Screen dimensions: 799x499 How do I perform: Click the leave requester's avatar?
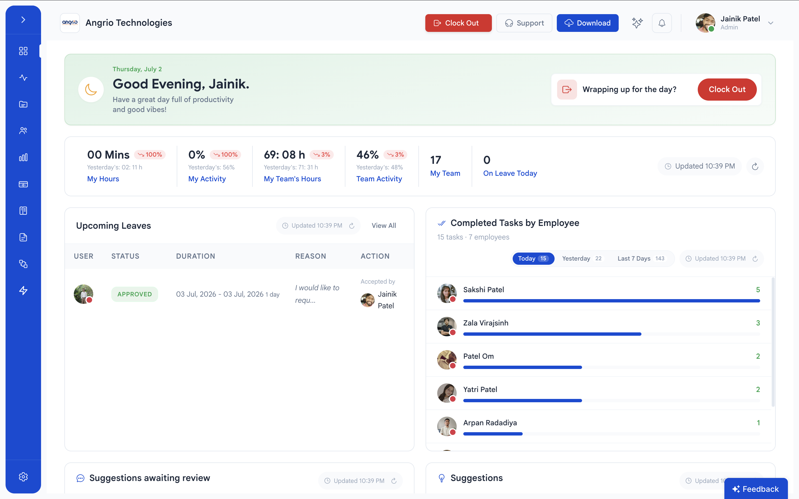click(x=83, y=294)
